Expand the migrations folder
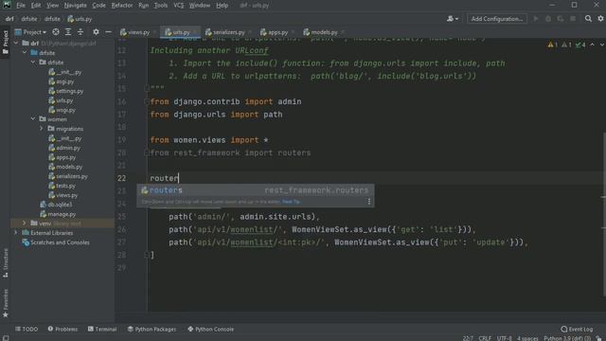Image resolution: width=606 pixels, height=341 pixels. (42, 129)
